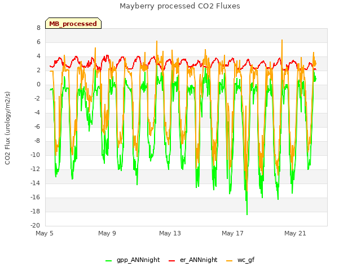
Task: Click the May 5 x-axis label
Action: 45,233
